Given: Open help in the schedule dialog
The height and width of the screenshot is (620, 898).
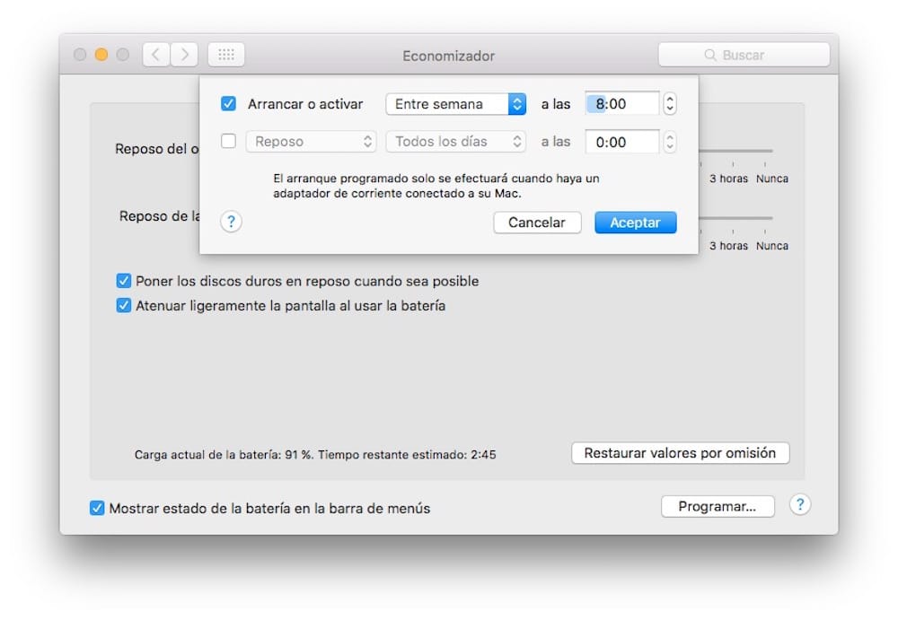Looking at the screenshot, I should [231, 222].
